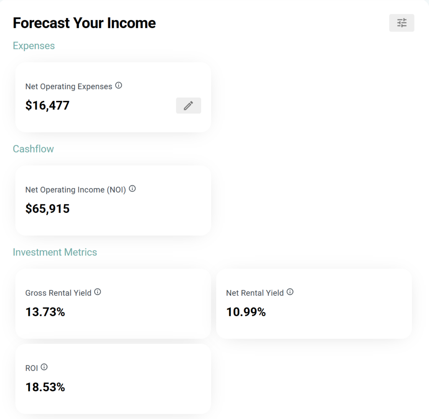Click the $65,915 NOI value
This screenshot has width=429, height=419.
pos(47,209)
